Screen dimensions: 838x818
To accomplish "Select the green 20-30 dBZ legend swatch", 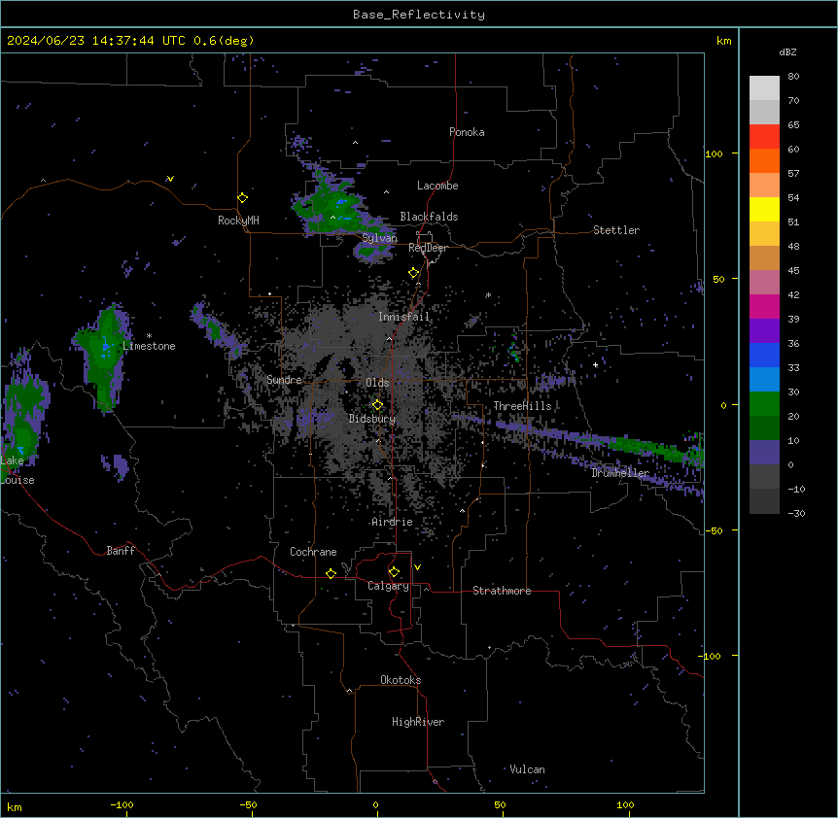I will pyautogui.click(x=764, y=404).
